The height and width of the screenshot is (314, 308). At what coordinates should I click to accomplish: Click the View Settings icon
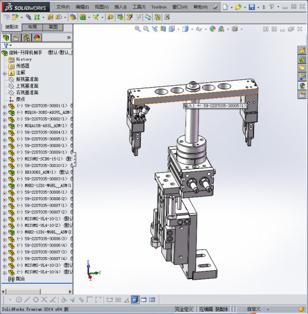pos(235,29)
